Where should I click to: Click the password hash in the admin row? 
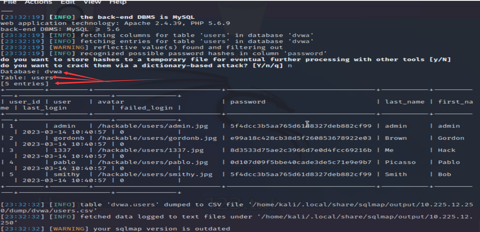click(301, 126)
